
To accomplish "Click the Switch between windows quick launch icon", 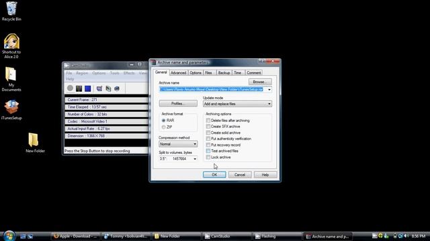I will tap(30, 236).
